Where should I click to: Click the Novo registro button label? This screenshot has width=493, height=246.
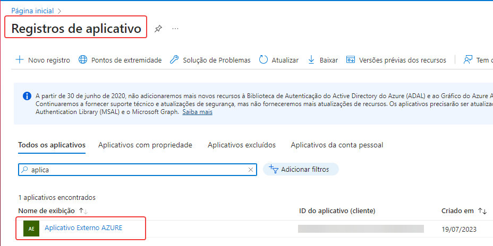(49, 60)
